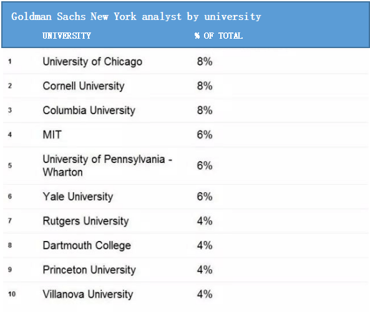The width and height of the screenshot is (370, 314).
Task: Select Cornell University entry
Action: click(84, 86)
